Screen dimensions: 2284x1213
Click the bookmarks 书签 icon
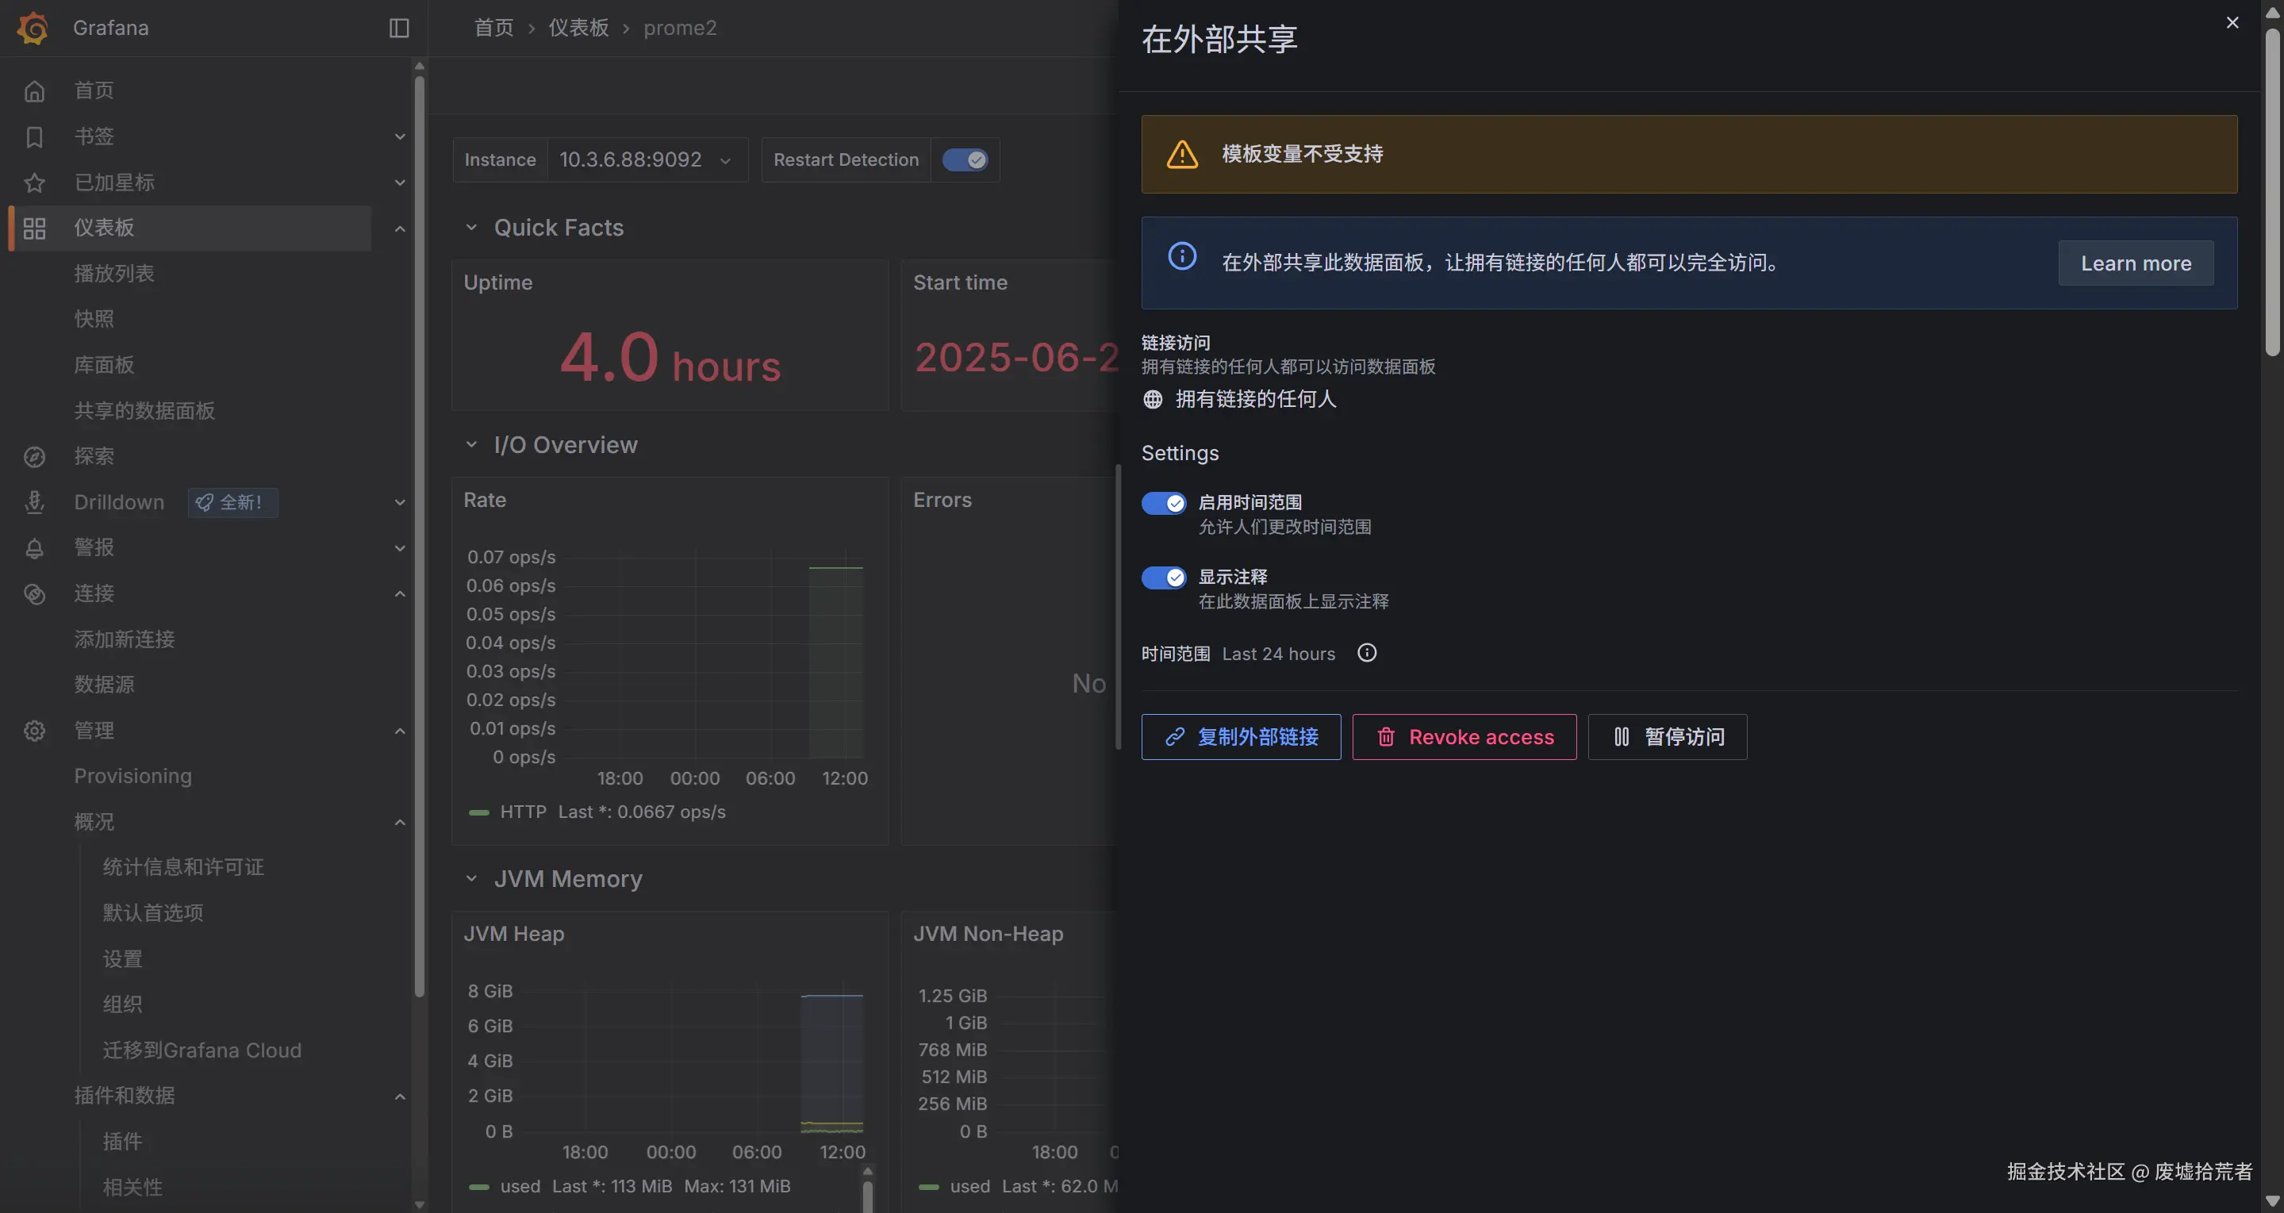(x=33, y=136)
